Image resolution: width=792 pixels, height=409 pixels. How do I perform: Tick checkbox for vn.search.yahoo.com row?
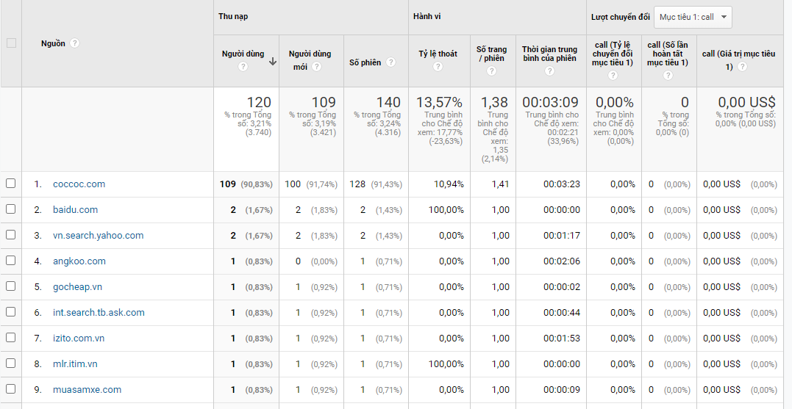click(10, 235)
